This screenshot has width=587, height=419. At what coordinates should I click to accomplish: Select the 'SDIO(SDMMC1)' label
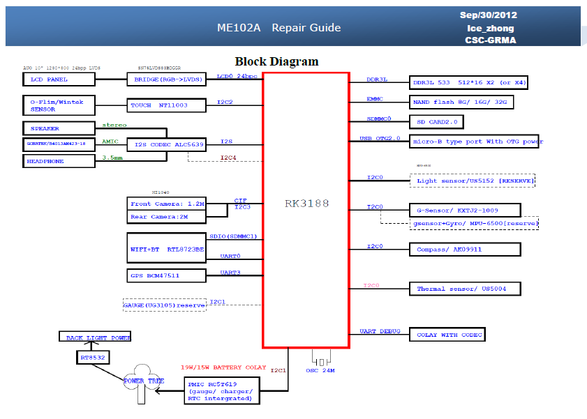[233, 236]
